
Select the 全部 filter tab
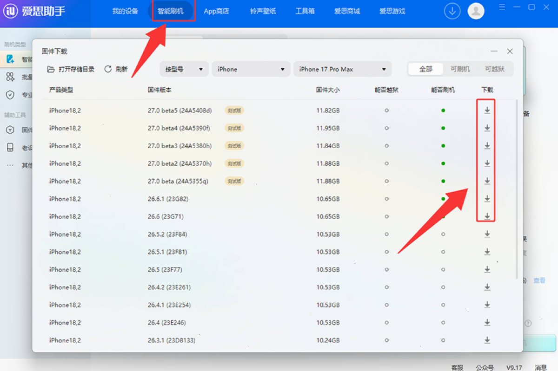click(x=426, y=69)
